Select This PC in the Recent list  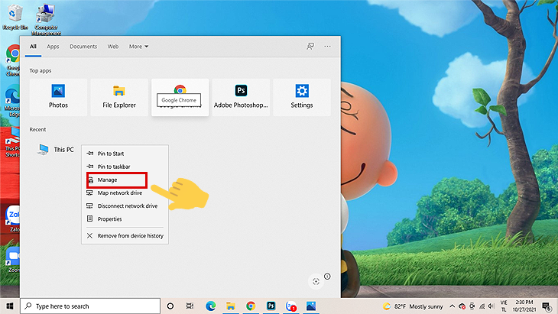point(56,150)
